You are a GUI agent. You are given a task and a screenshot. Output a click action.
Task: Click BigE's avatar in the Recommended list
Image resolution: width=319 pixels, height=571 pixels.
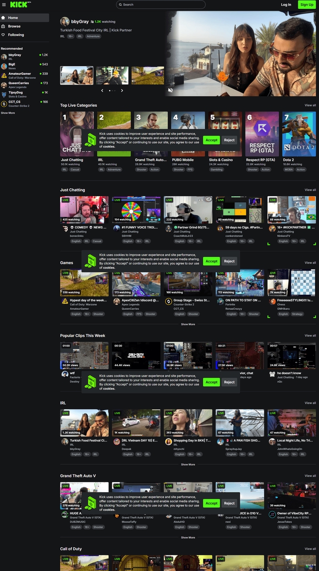[4, 66]
